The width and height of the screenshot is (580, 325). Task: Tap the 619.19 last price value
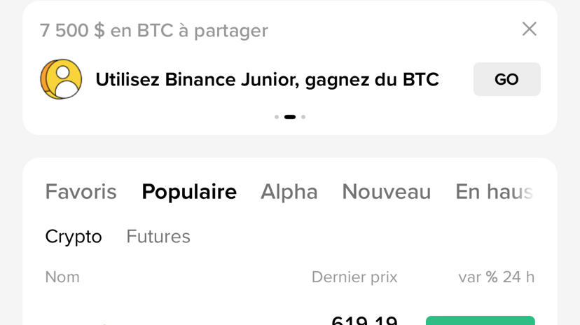pyautogui.click(x=364, y=321)
